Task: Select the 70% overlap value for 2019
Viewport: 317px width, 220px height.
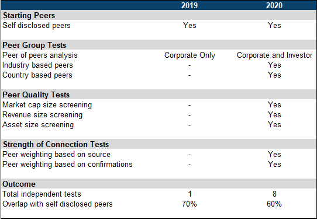Action: tap(189, 204)
